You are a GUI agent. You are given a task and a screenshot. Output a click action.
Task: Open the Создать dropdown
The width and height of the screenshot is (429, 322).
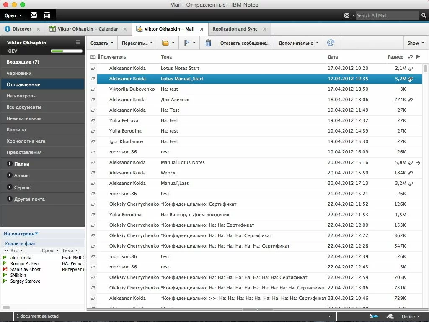tap(102, 43)
